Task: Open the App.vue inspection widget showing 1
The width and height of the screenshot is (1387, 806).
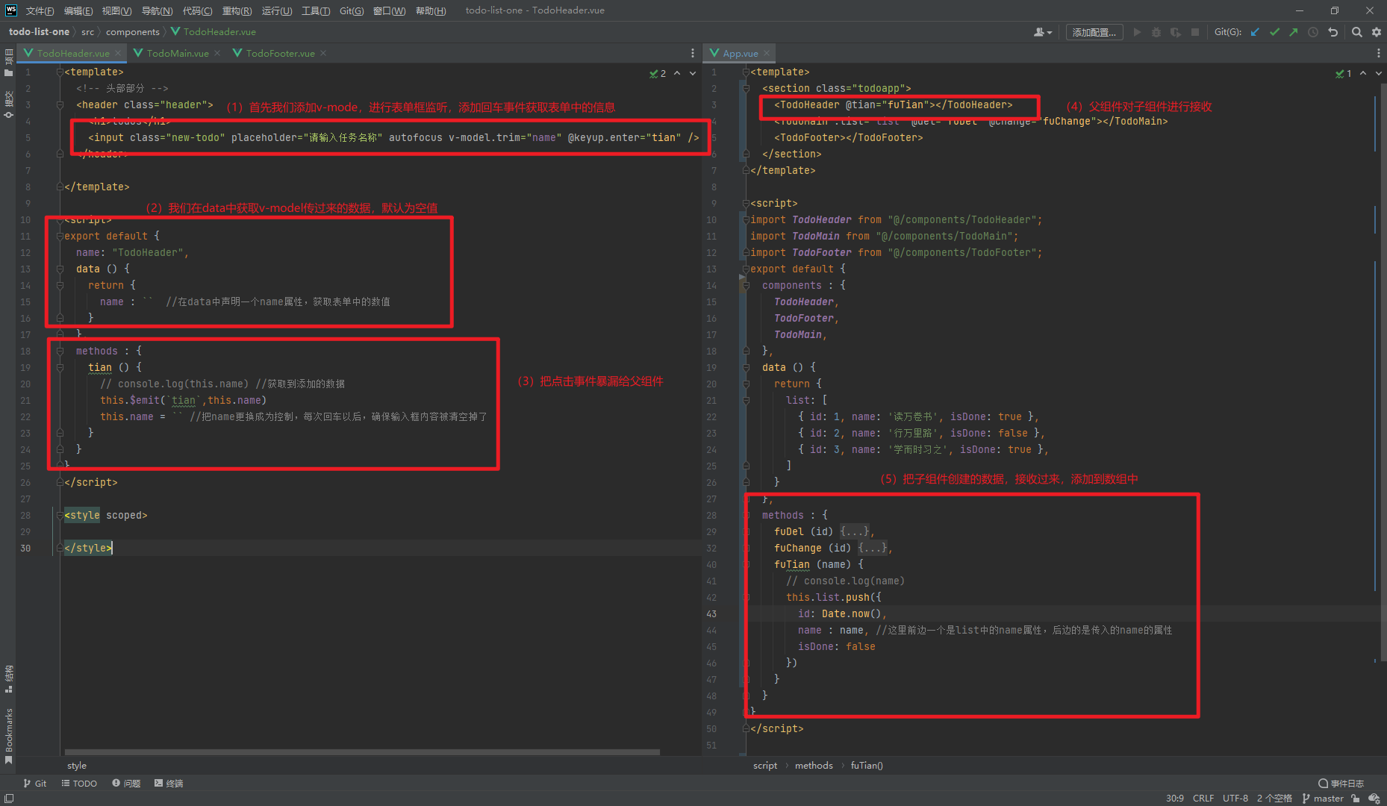Action: (x=1344, y=73)
